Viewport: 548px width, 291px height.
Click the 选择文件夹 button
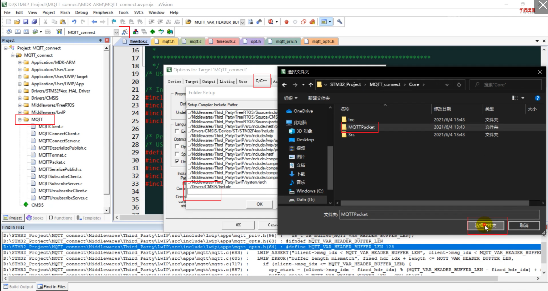point(486,225)
